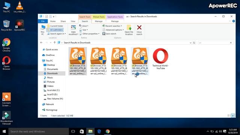This screenshot has width=240, height=135.
Task: Select the Search ribbon tab
Action: 85,21
